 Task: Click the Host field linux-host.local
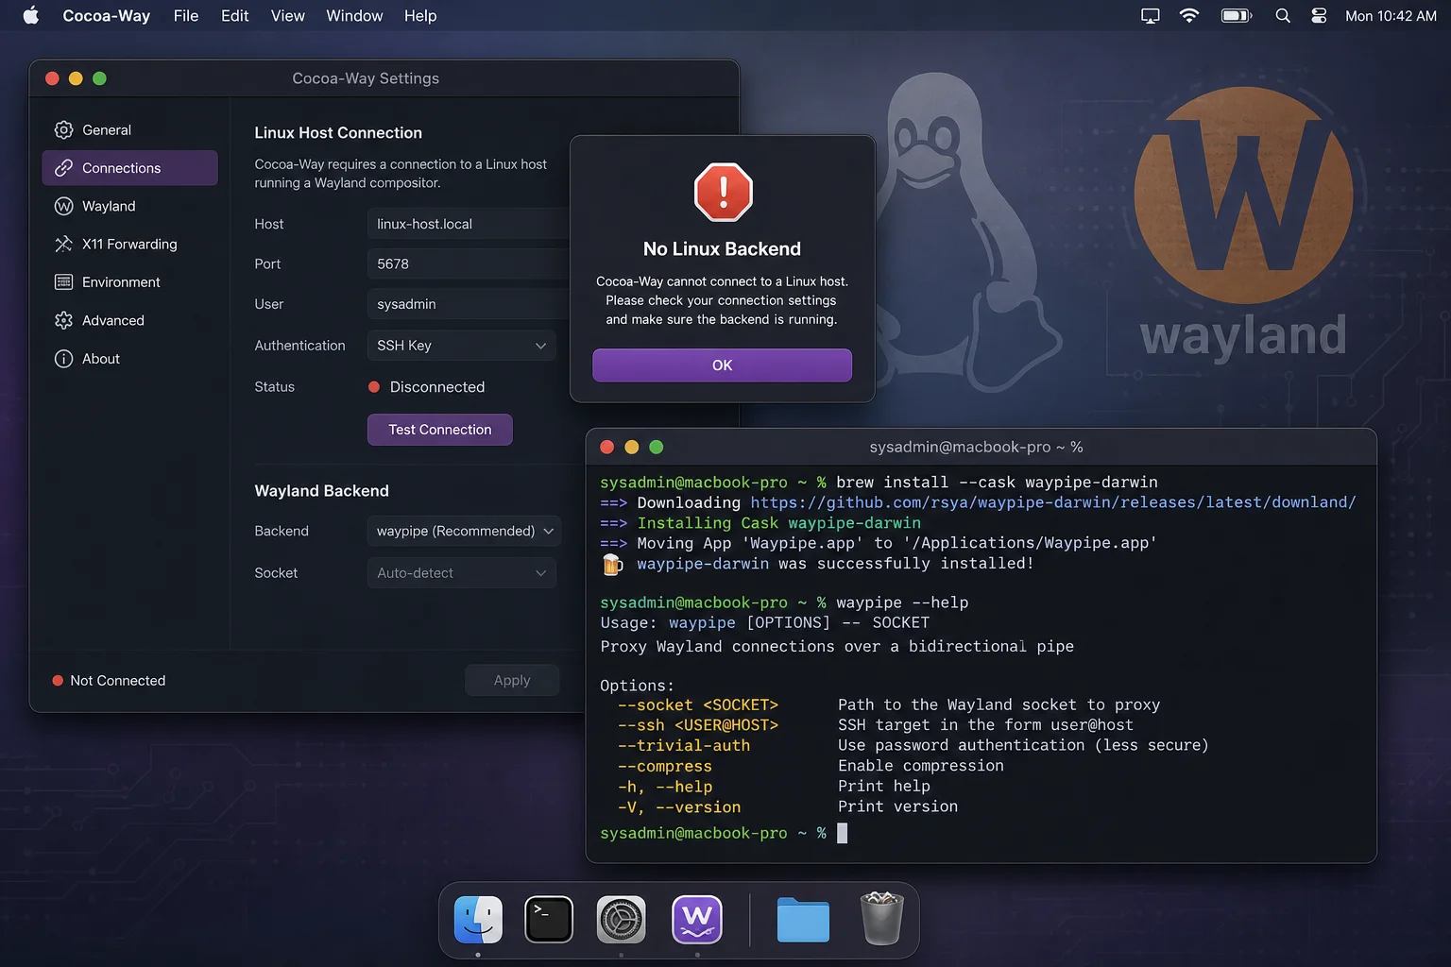(x=468, y=224)
